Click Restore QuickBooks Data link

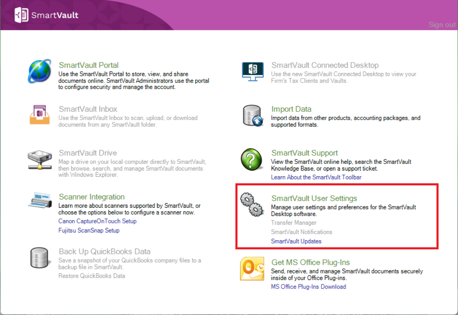92,276
